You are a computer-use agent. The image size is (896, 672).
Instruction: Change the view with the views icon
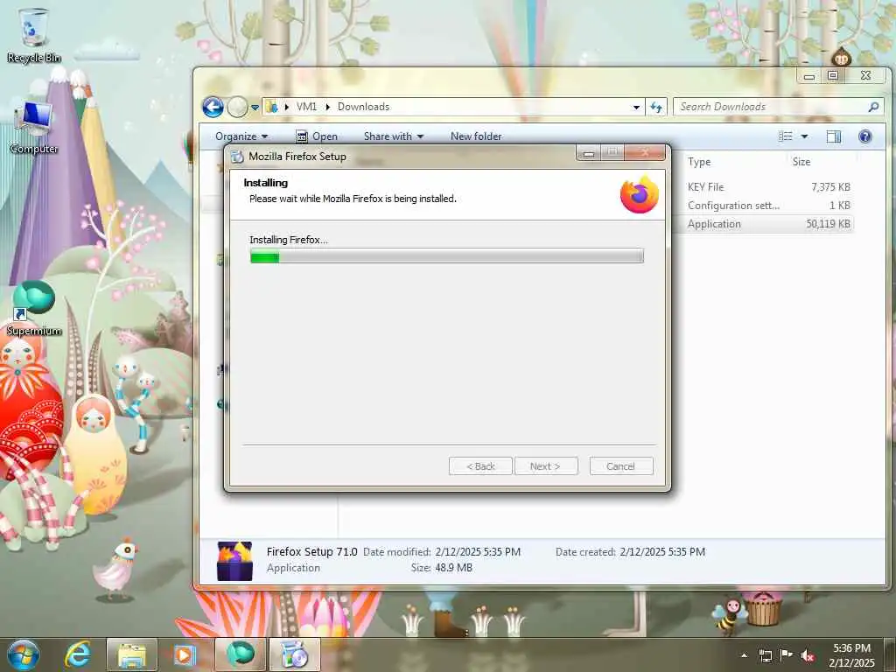tap(786, 136)
